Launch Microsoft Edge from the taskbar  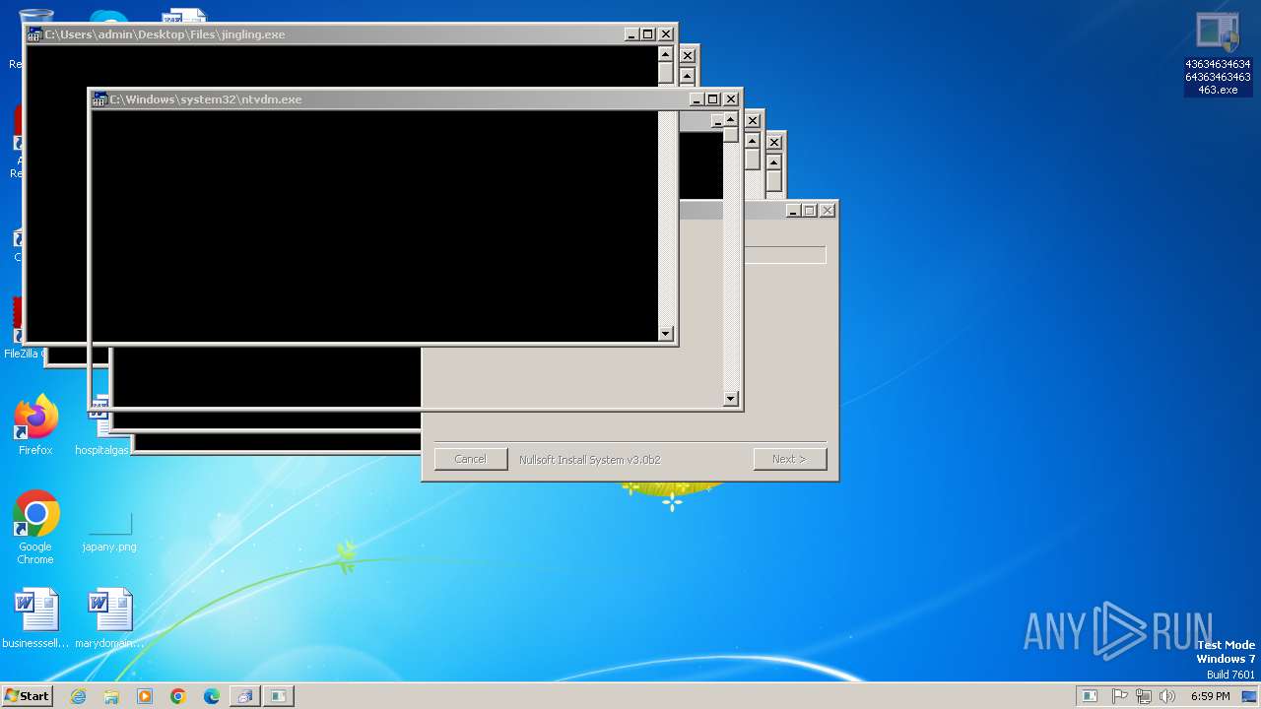click(x=212, y=696)
